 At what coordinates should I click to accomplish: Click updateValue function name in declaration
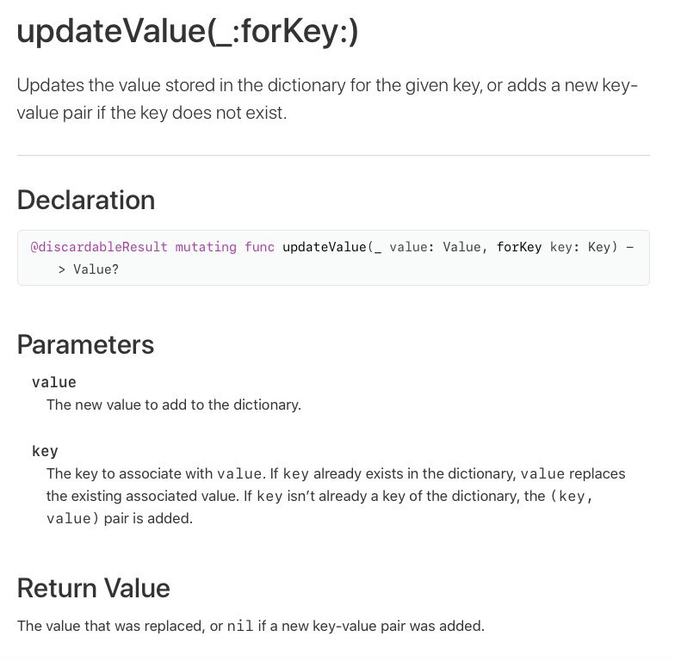[x=324, y=247]
